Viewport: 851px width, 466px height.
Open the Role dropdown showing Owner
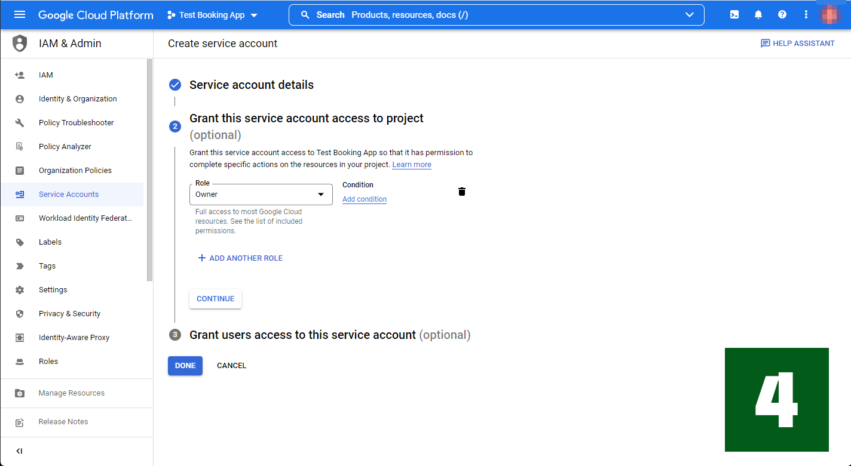tap(261, 195)
